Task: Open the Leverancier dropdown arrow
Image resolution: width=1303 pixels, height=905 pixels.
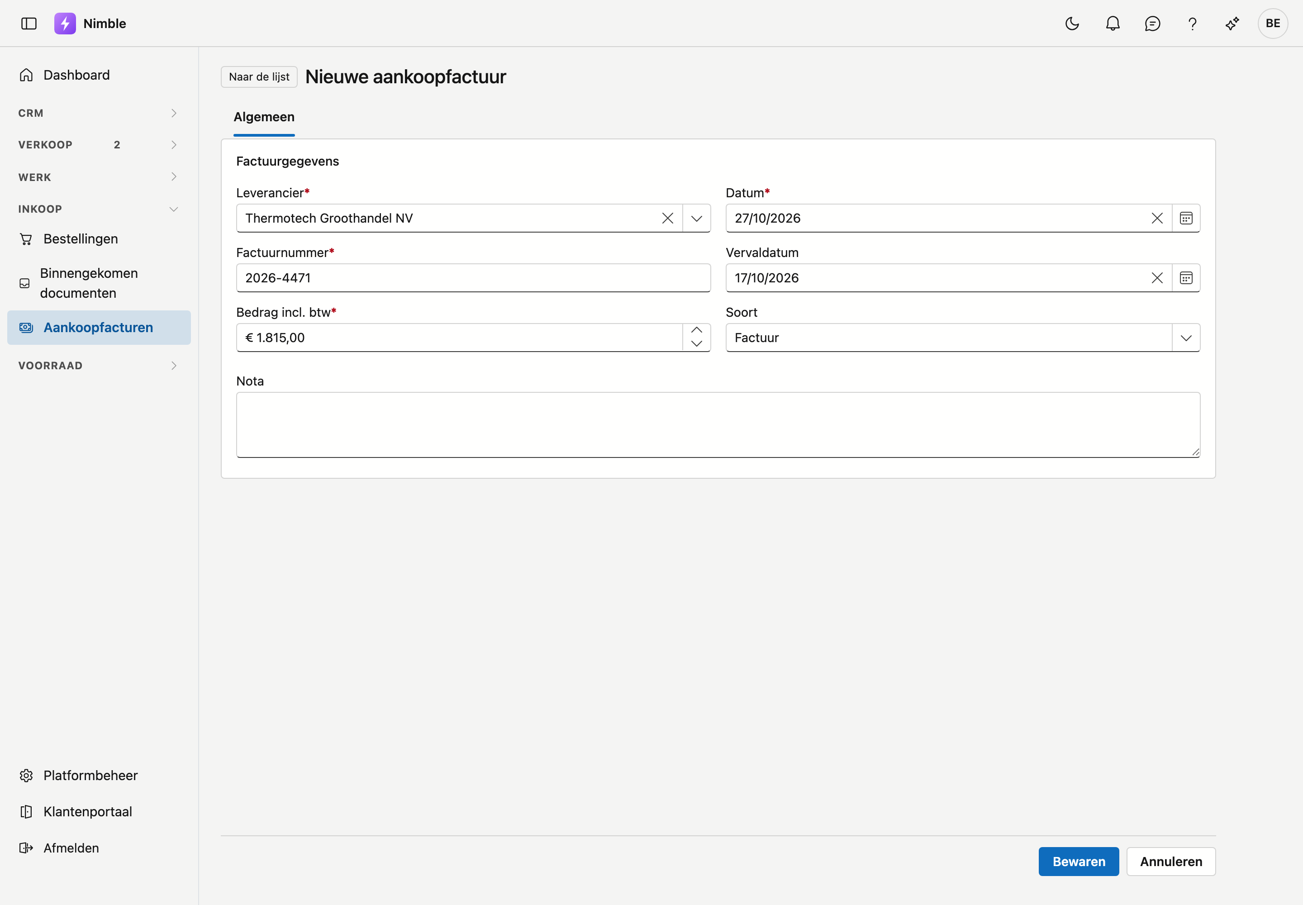Action: click(x=696, y=218)
